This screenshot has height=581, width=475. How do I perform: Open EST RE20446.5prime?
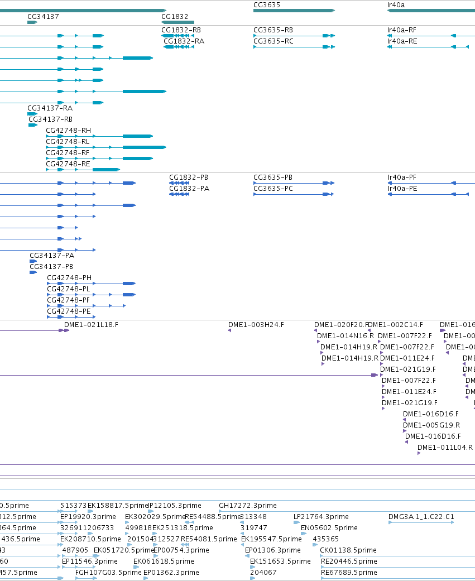point(349,561)
